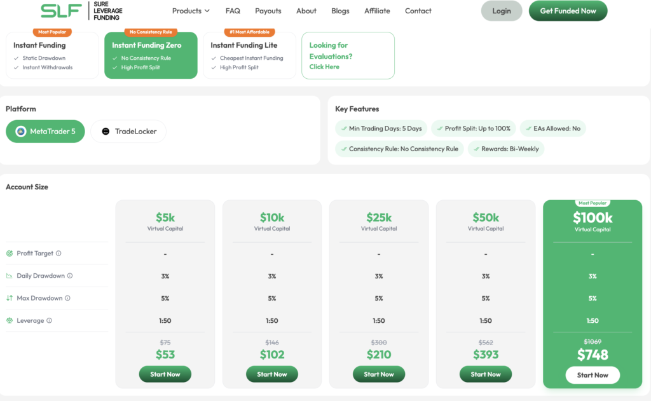Open the FAQ menu item

[x=233, y=11]
